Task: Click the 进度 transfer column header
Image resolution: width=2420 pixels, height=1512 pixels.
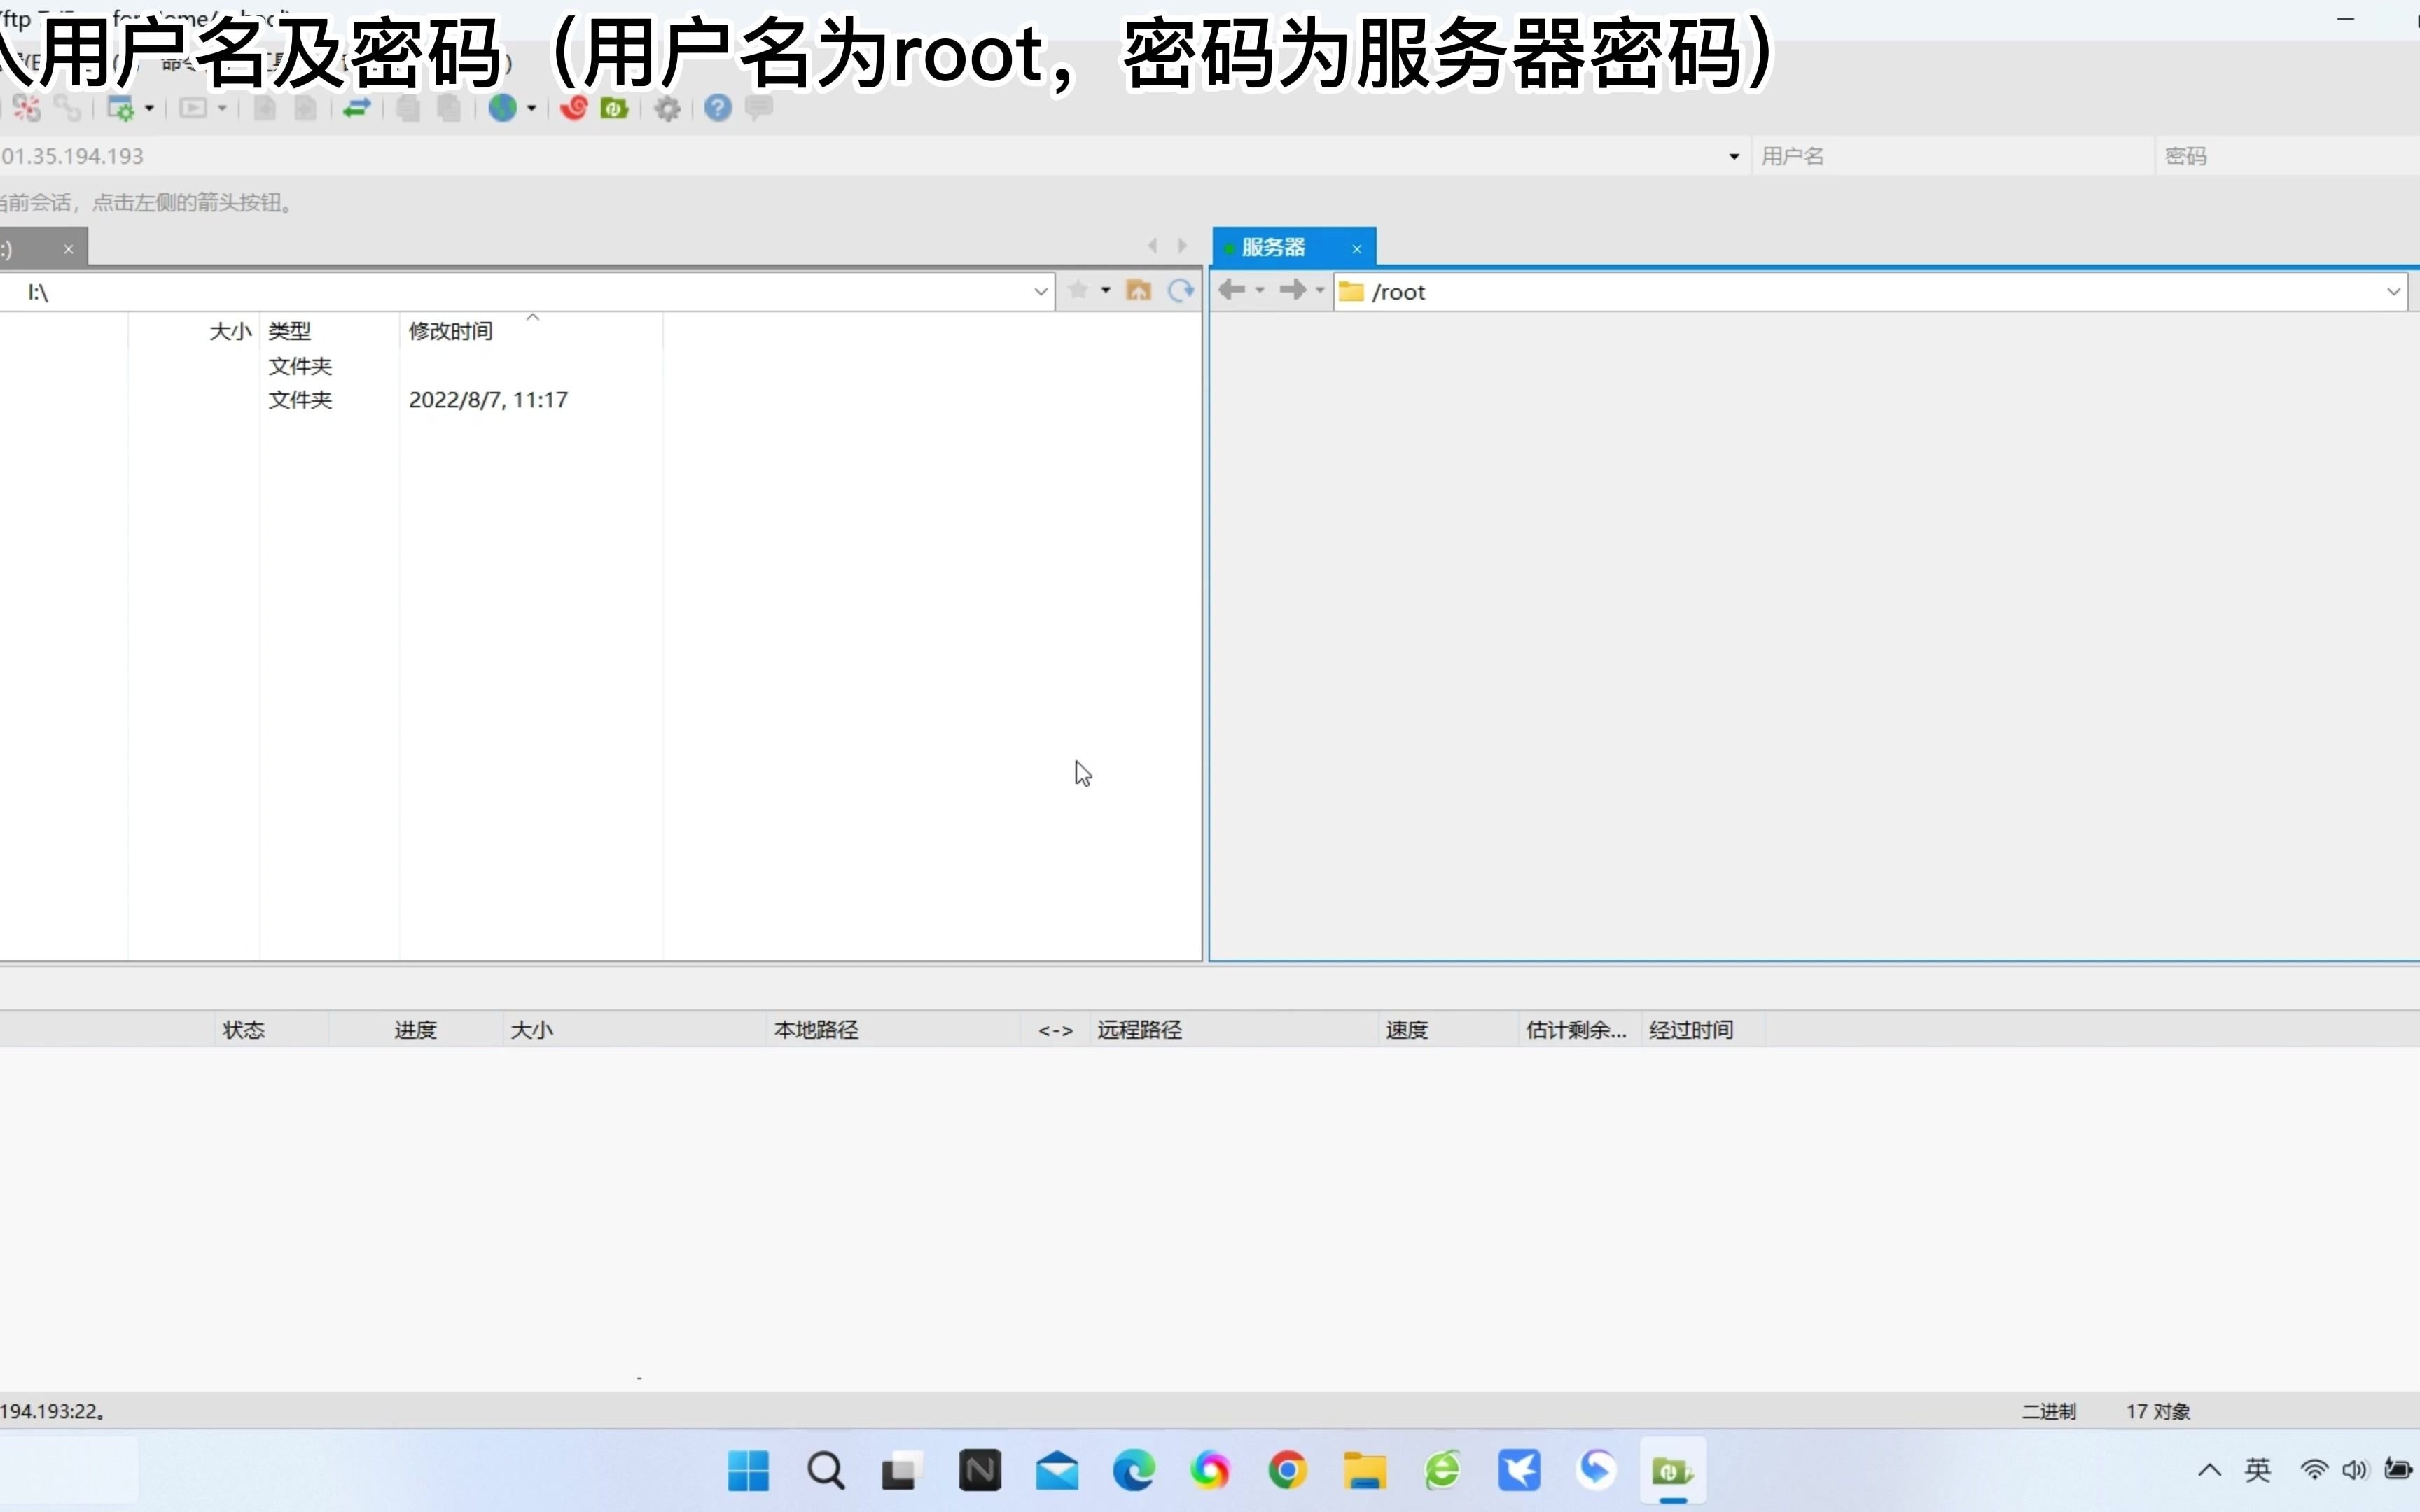Action: point(415,1030)
